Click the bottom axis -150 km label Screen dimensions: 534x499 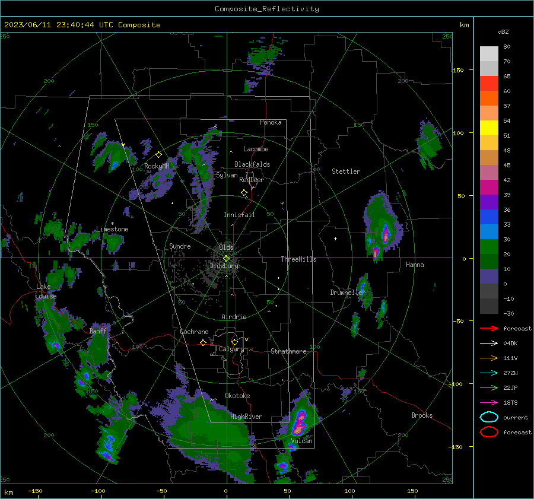[35, 491]
